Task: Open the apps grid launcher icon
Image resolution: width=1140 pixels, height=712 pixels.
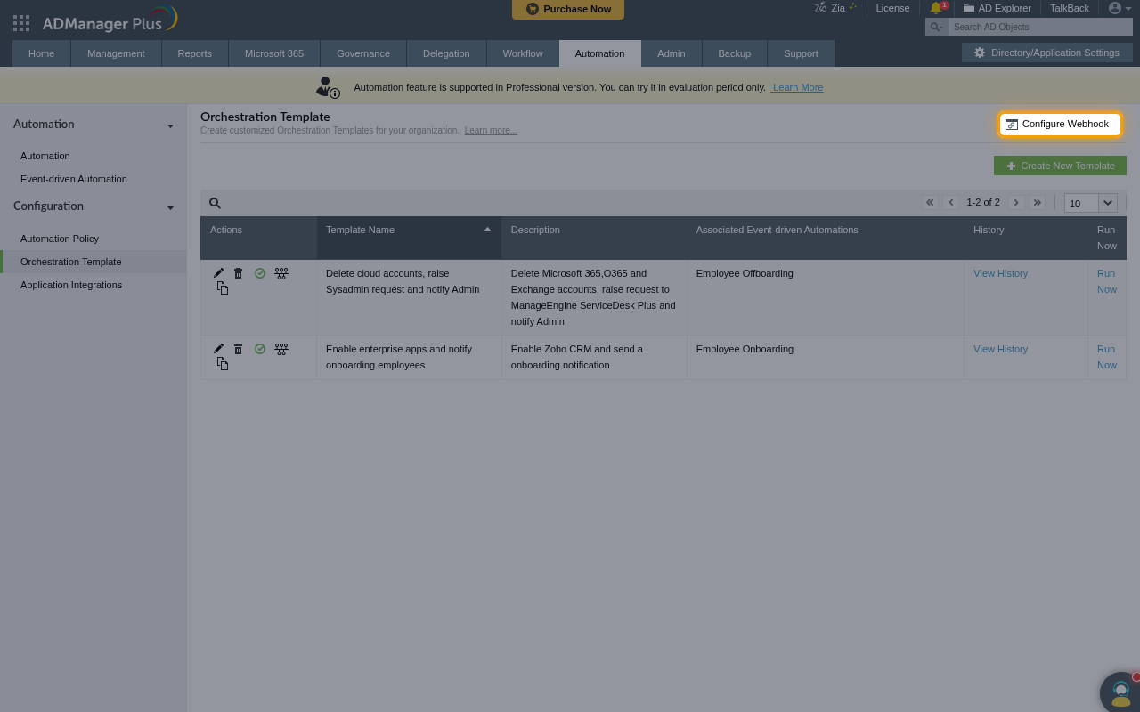Action: pyautogui.click(x=21, y=22)
